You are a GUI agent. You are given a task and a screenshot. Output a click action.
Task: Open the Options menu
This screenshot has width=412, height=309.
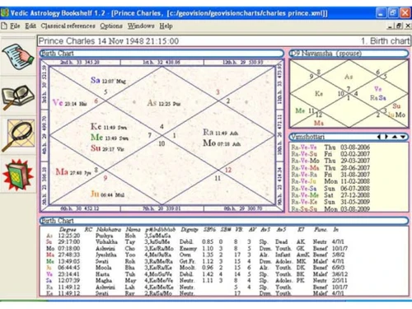(x=111, y=26)
